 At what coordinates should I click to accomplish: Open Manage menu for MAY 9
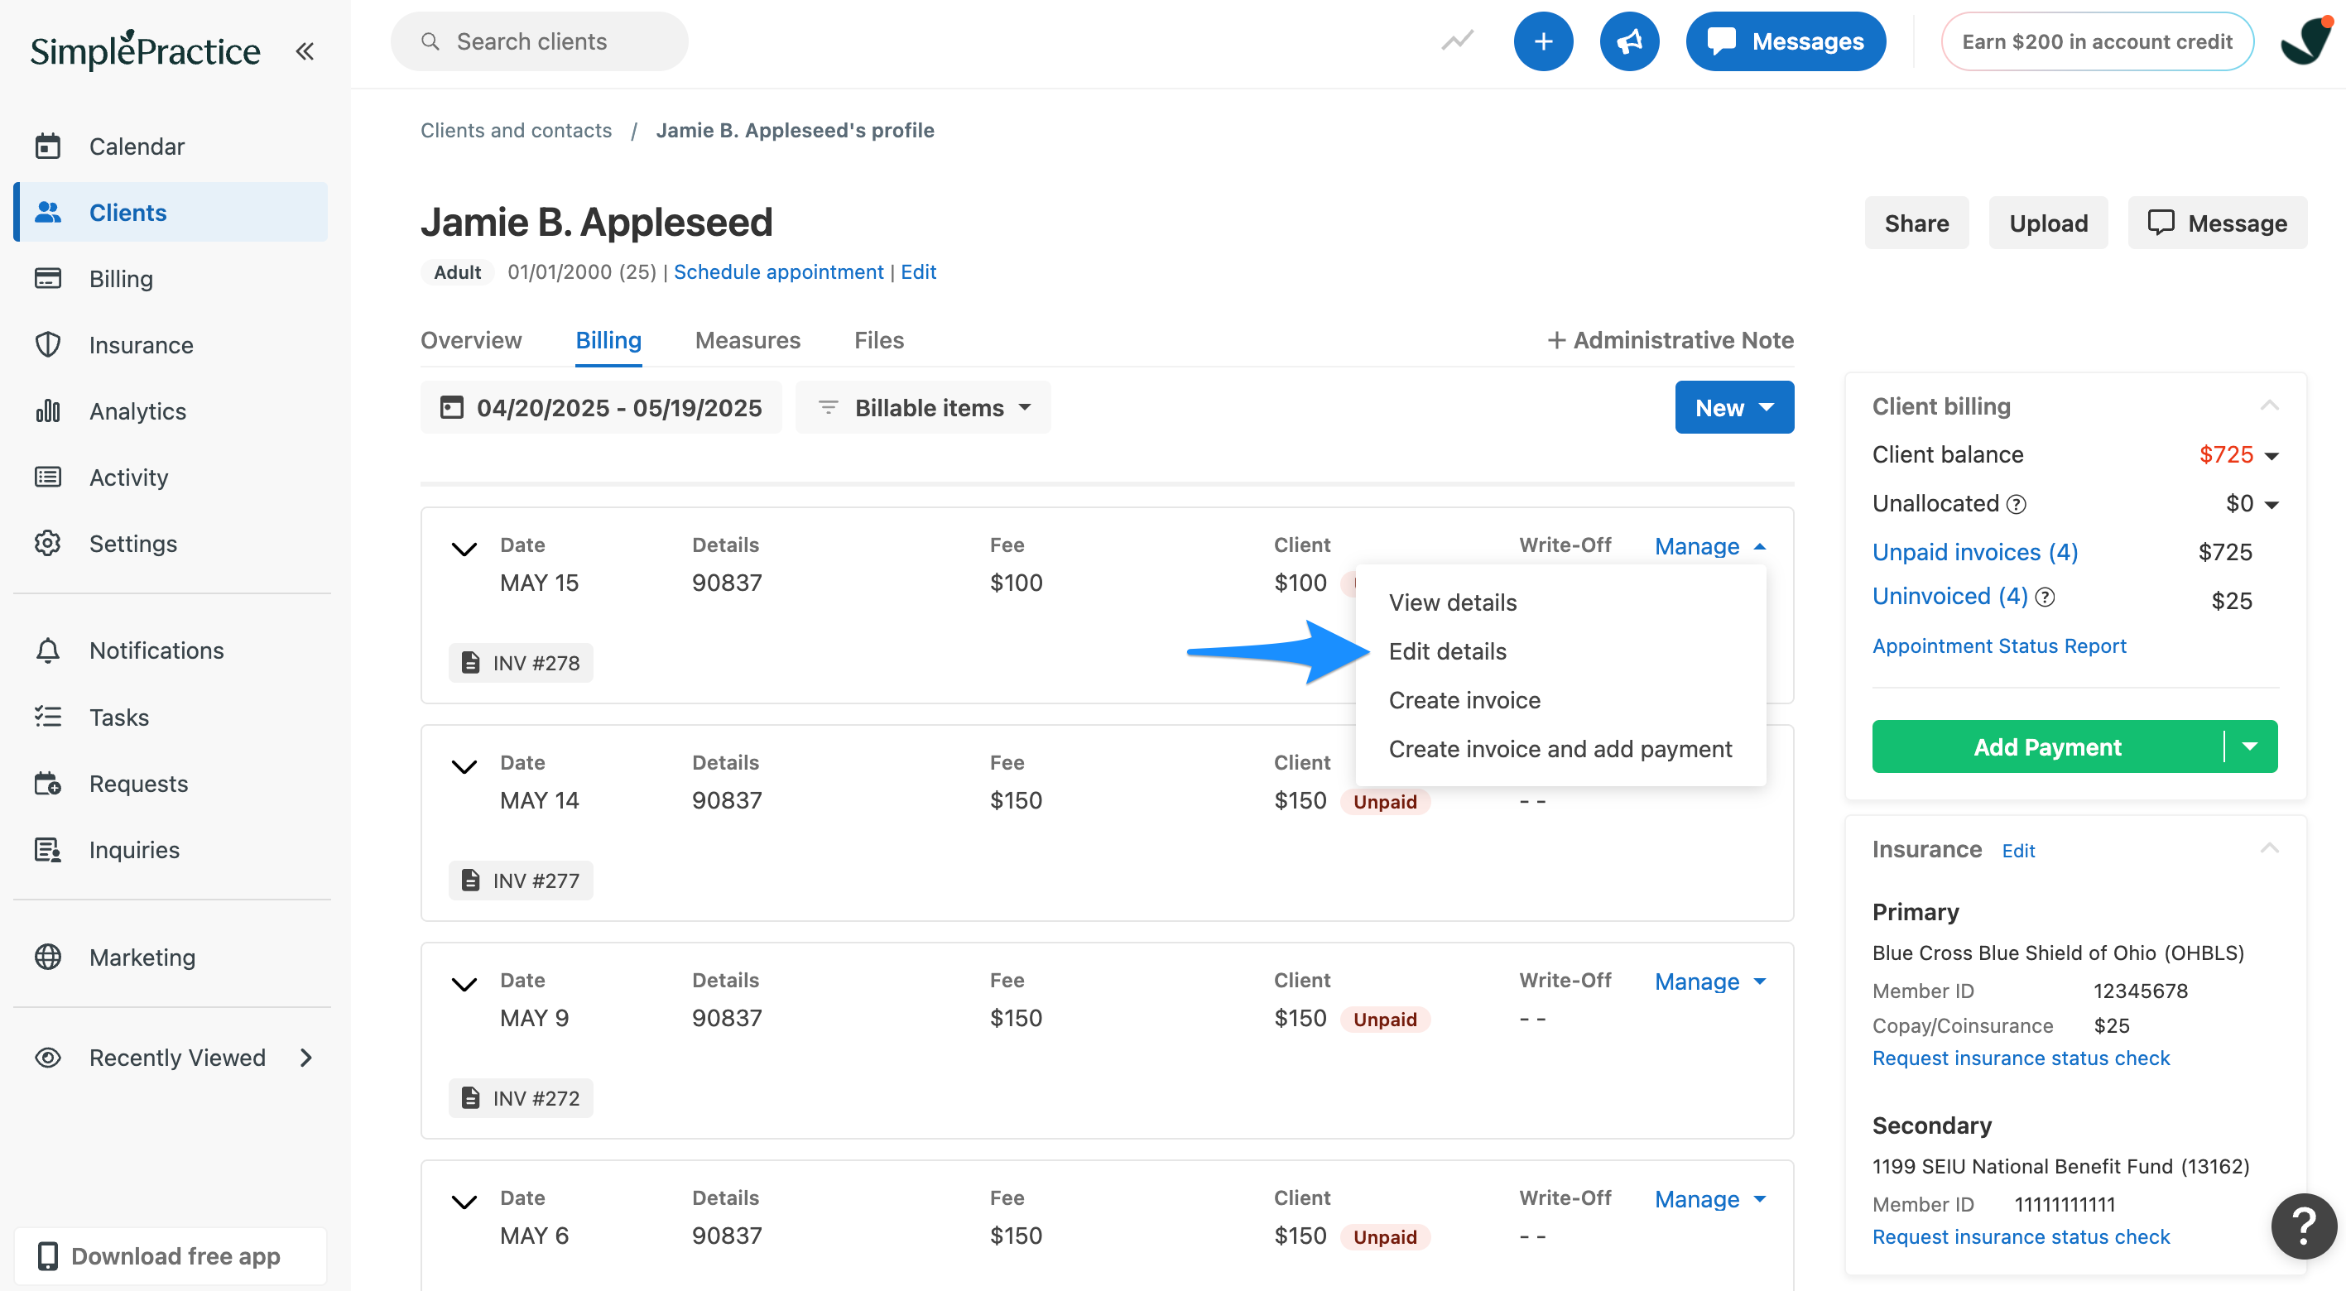(1710, 981)
